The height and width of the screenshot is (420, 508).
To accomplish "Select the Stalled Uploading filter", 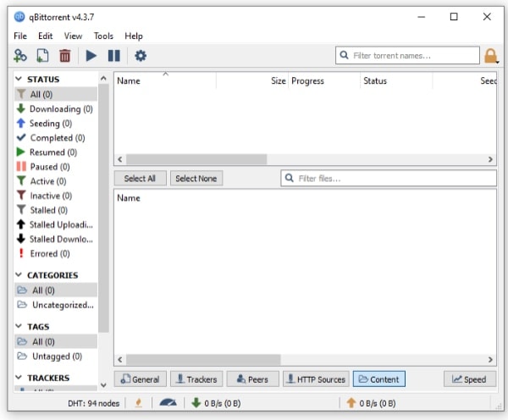I will coord(55,224).
